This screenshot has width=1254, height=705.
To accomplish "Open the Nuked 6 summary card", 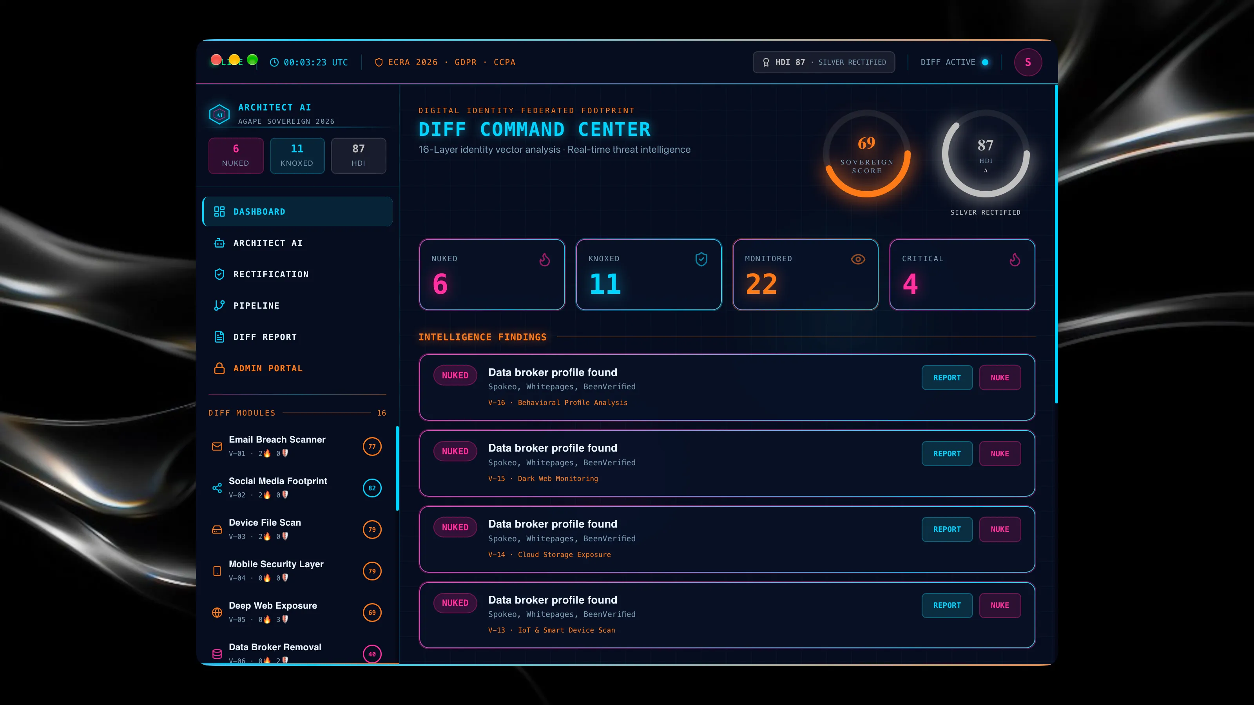I will 492,275.
